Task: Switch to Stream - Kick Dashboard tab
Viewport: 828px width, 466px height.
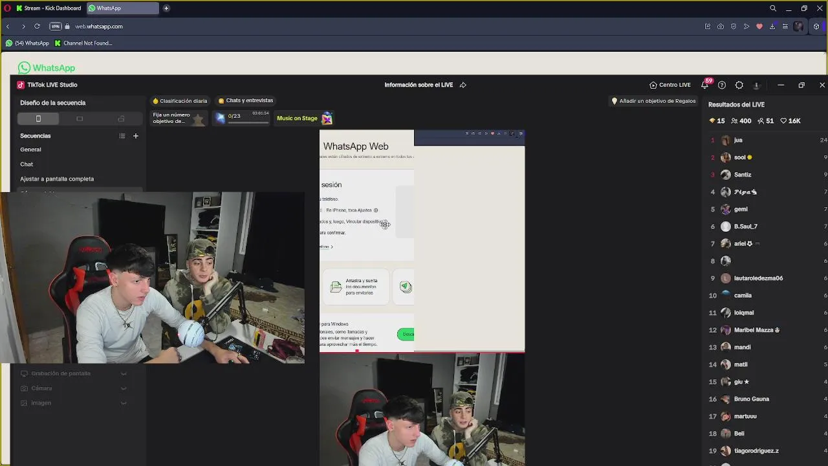Action: [x=48, y=8]
